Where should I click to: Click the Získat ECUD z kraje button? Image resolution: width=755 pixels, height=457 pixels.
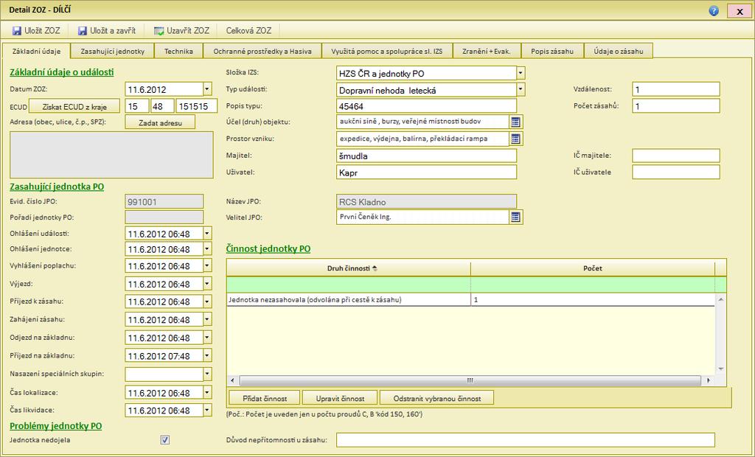click(x=74, y=106)
